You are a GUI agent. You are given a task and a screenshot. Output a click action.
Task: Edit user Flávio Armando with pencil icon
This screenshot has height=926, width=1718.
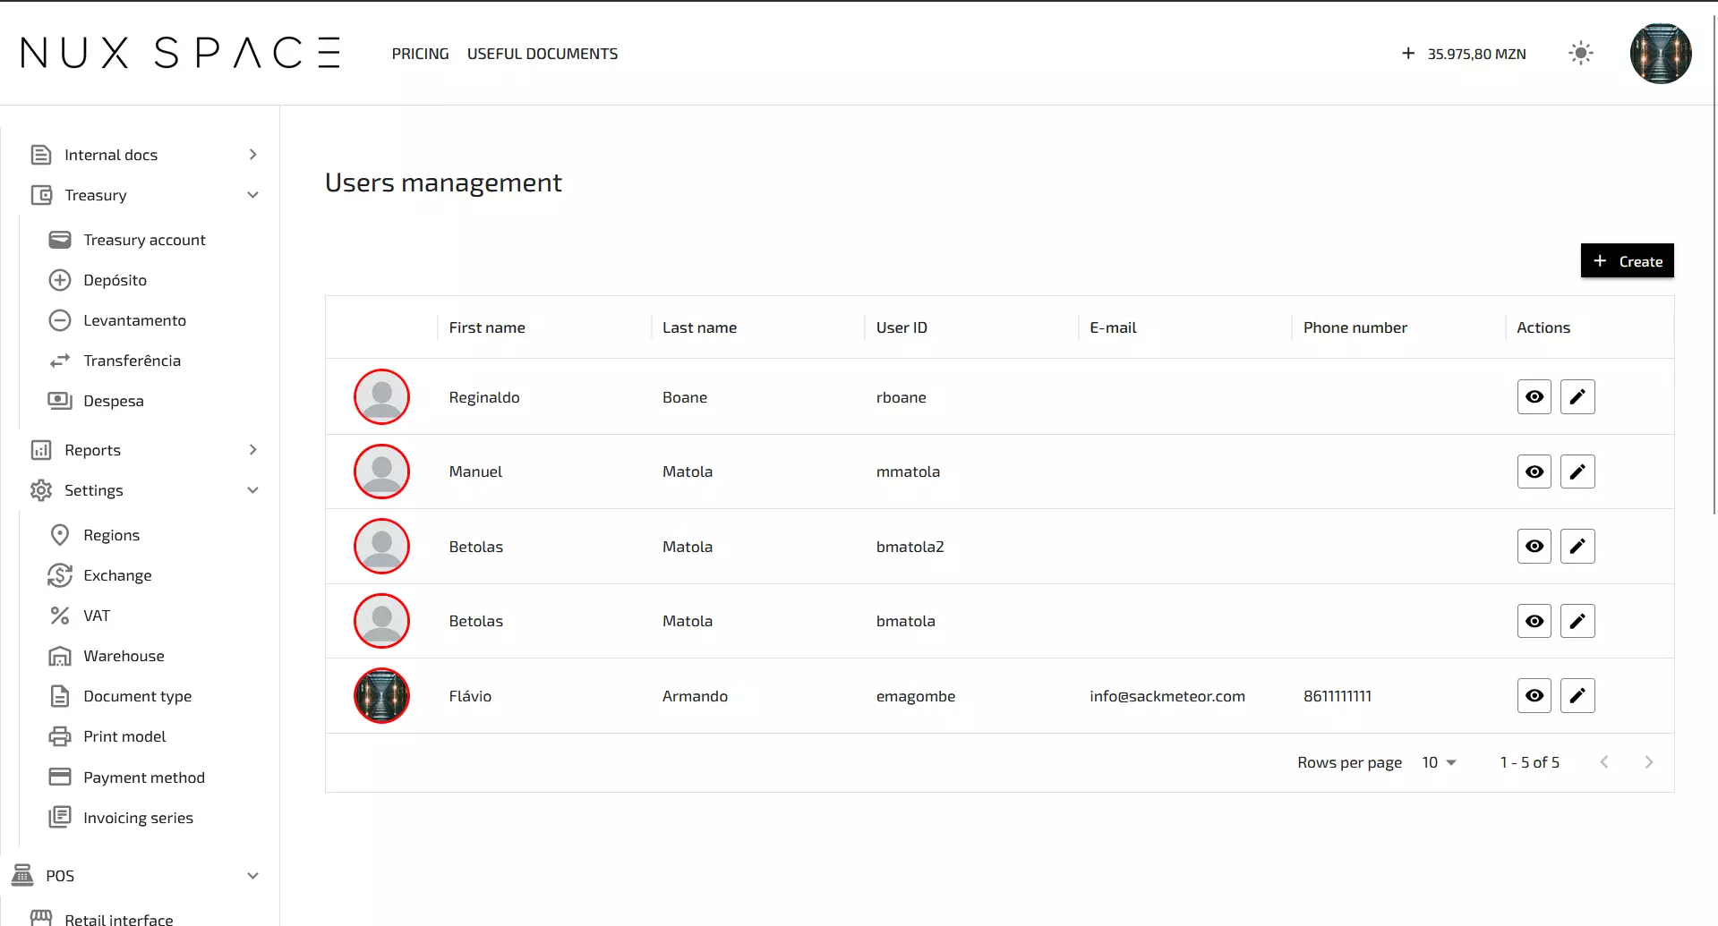[1577, 695]
